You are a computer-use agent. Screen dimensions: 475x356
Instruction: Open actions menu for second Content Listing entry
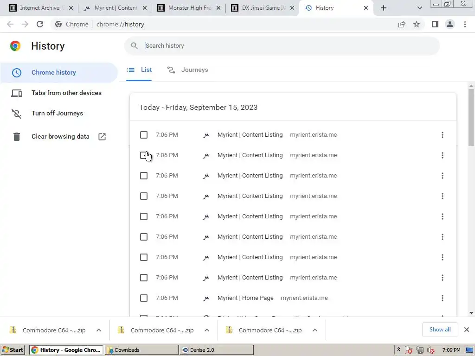tap(442, 155)
